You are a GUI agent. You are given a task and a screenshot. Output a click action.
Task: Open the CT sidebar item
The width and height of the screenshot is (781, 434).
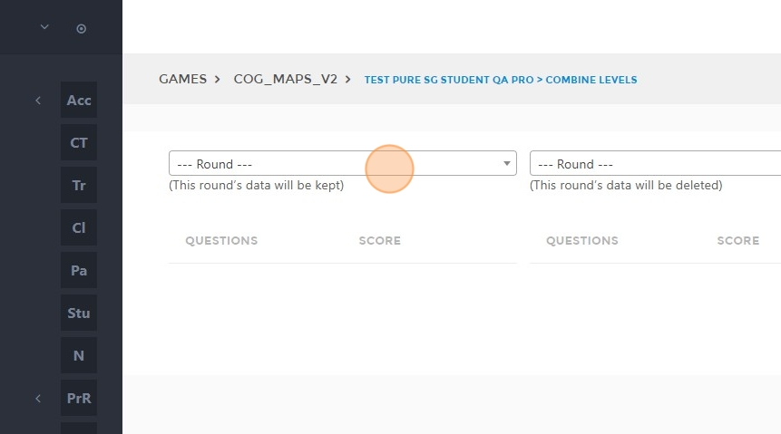coord(79,143)
